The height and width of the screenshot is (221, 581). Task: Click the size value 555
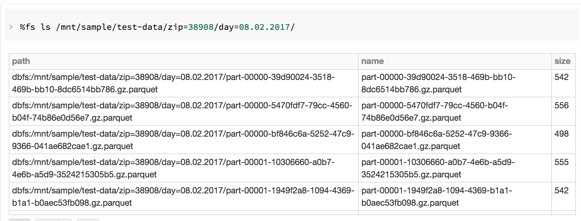(x=561, y=162)
